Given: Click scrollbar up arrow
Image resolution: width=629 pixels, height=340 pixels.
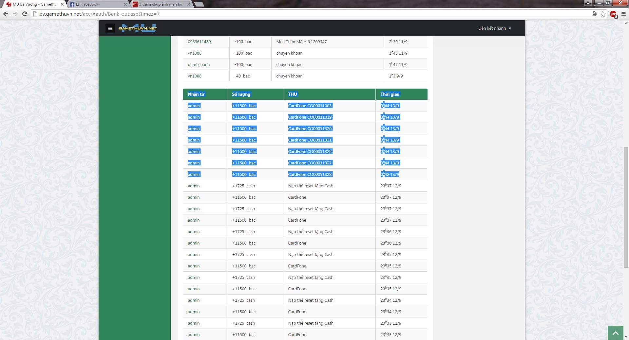Looking at the screenshot, I should pos(626,23).
